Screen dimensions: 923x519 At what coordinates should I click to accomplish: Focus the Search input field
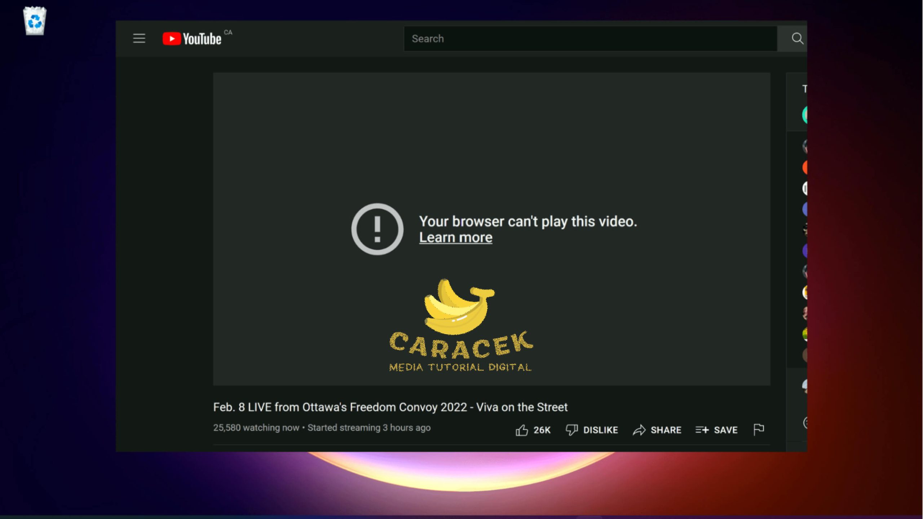pyautogui.click(x=590, y=39)
